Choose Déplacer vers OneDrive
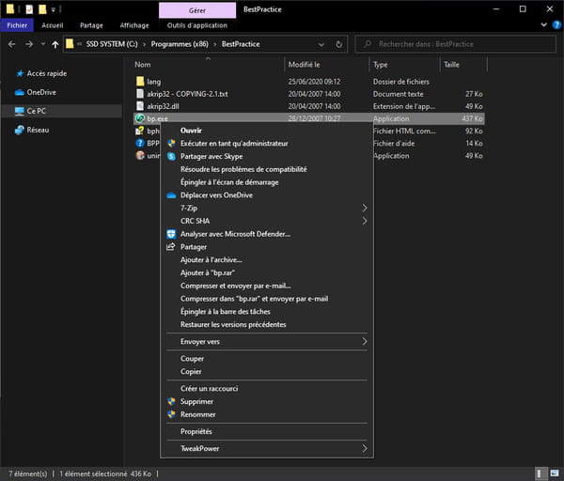This screenshot has height=481, width=564. coord(267,195)
